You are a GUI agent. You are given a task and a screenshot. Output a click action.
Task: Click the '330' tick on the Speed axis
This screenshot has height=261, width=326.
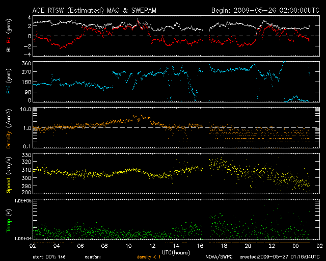point(26,155)
